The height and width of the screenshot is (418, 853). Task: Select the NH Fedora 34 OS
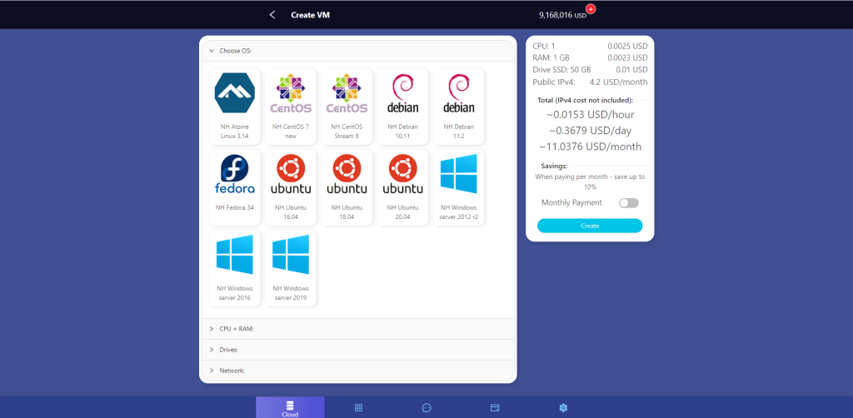pyautogui.click(x=233, y=187)
